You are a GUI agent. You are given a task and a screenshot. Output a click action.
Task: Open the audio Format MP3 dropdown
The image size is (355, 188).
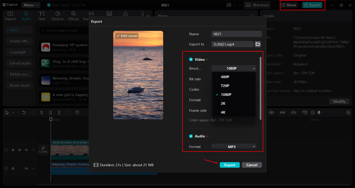click(234, 147)
